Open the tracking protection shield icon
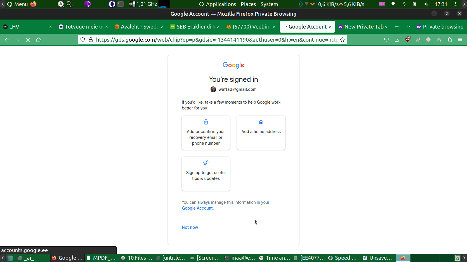This screenshot has height=262, width=467. click(83, 40)
